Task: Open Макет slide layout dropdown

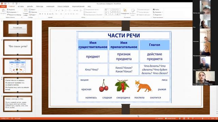Action: pyautogui.click(x=32, y=9)
